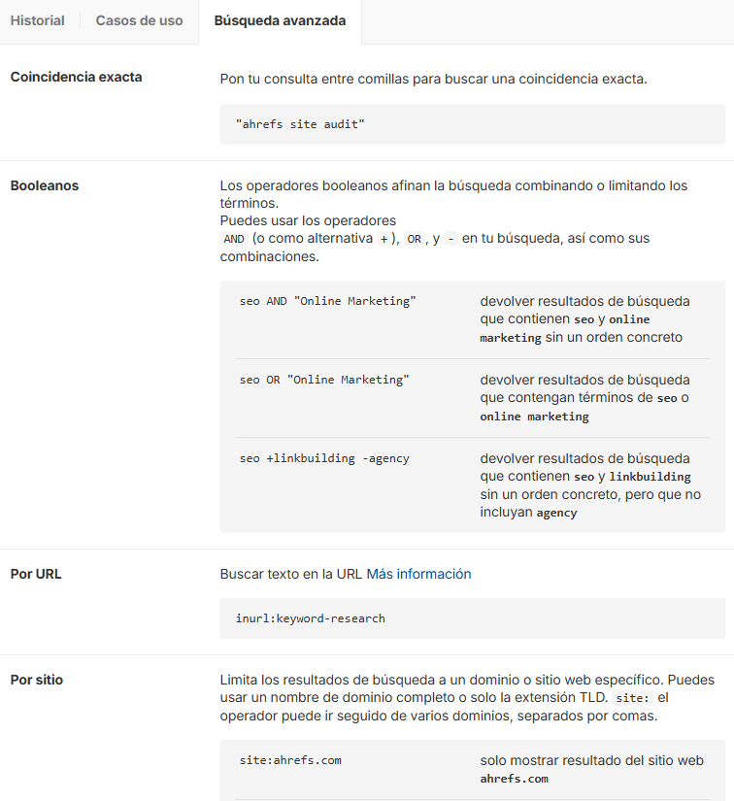This screenshot has height=801, width=734.
Task: Click the OR operator token
Action: click(x=414, y=238)
